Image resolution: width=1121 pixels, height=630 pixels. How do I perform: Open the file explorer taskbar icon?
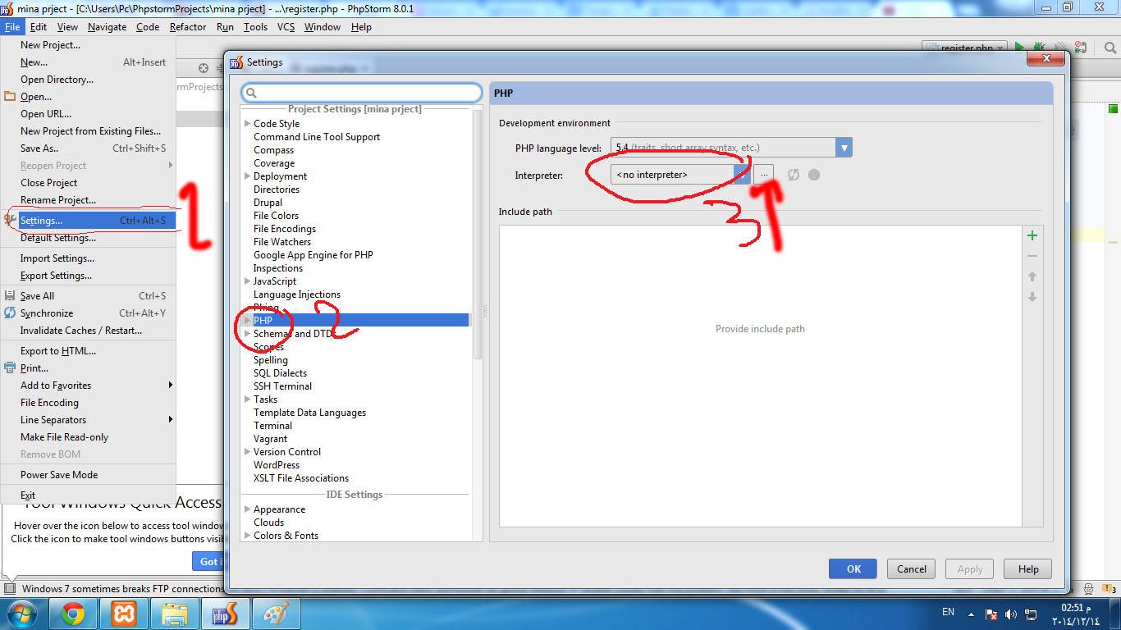click(175, 614)
